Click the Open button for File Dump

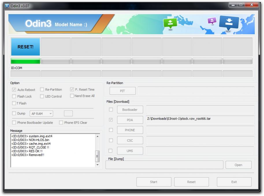pos(238,165)
